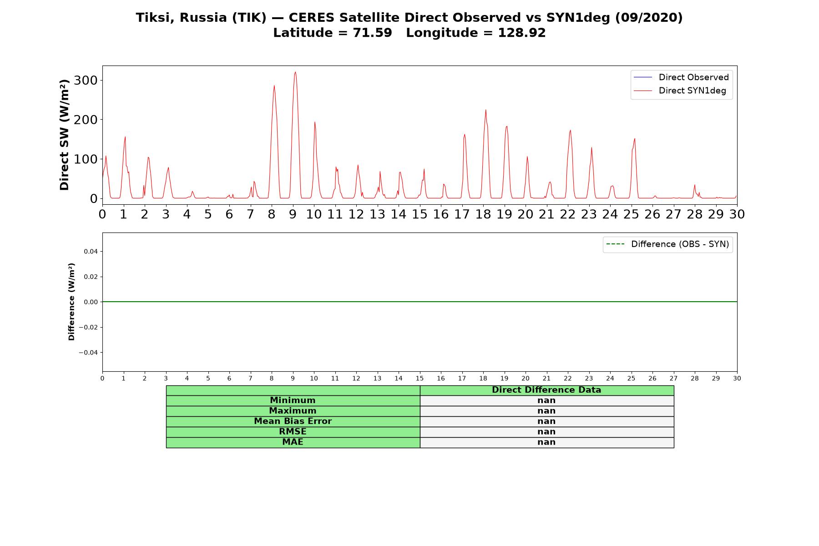Click the nan value in the RMSE row
This screenshot has height=546, width=819.
[546, 432]
